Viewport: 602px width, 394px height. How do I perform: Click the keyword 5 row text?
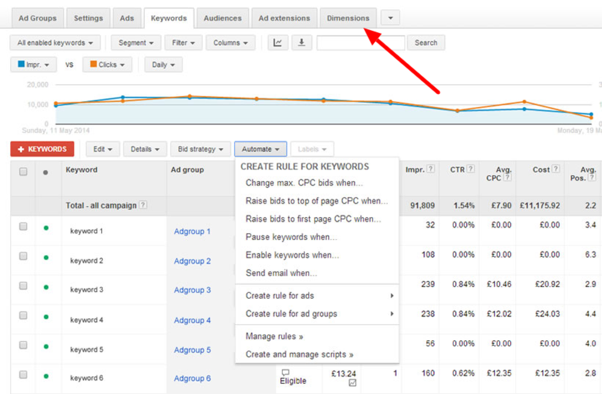(87, 349)
